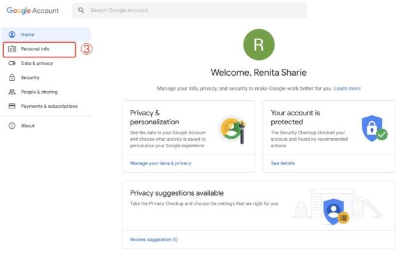Click the Security padlock icon
Viewport: 400px width, 253px height.
click(12, 78)
